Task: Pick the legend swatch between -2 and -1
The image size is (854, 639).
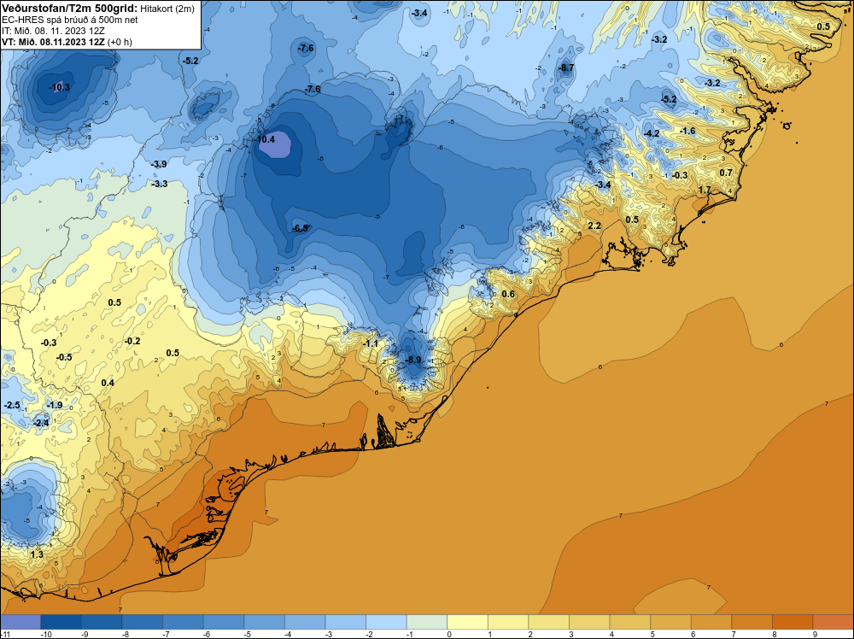Action: [x=386, y=622]
